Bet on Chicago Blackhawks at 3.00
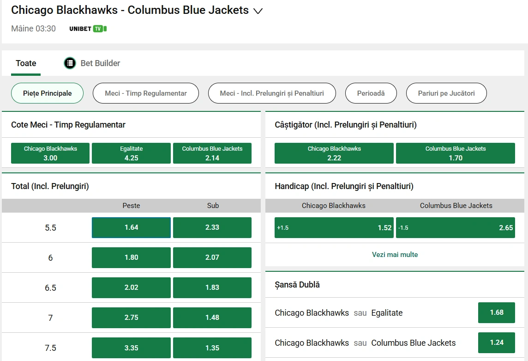The width and height of the screenshot is (528, 361). click(x=50, y=153)
